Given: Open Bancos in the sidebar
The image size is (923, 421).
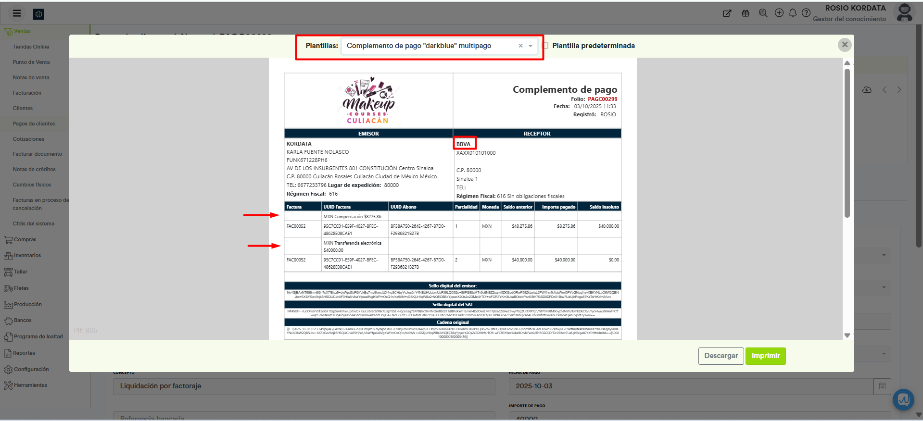Looking at the screenshot, I should [23, 321].
